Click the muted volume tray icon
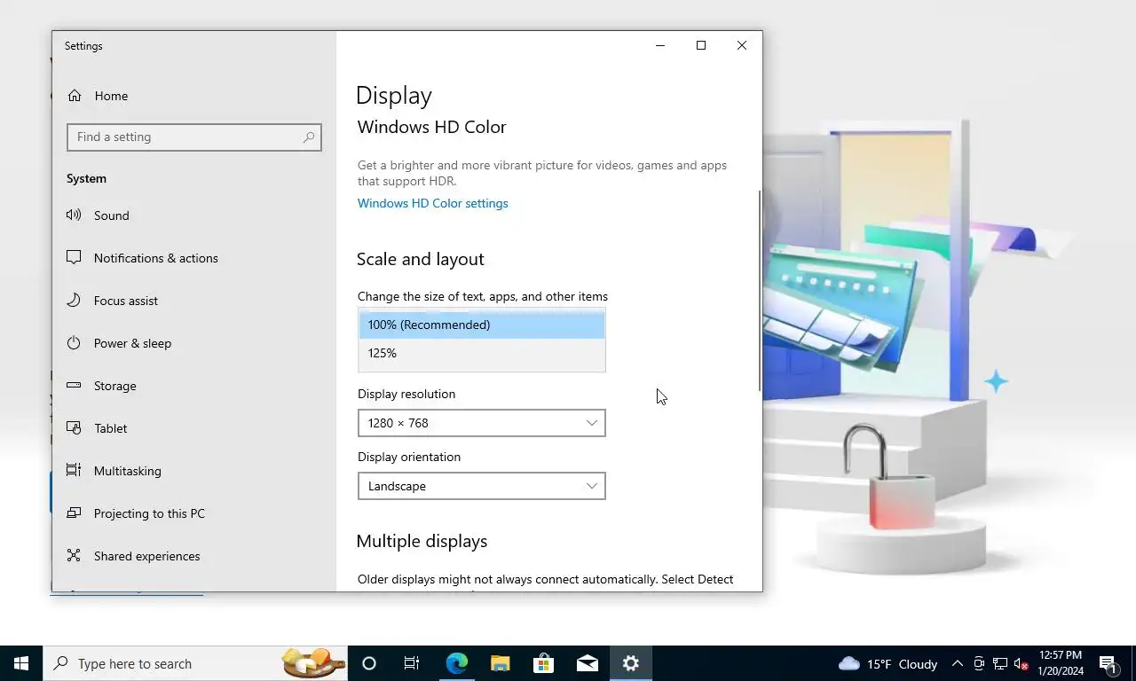The height and width of the screenshot is (681, 1136). click(x=1022, y=663)
